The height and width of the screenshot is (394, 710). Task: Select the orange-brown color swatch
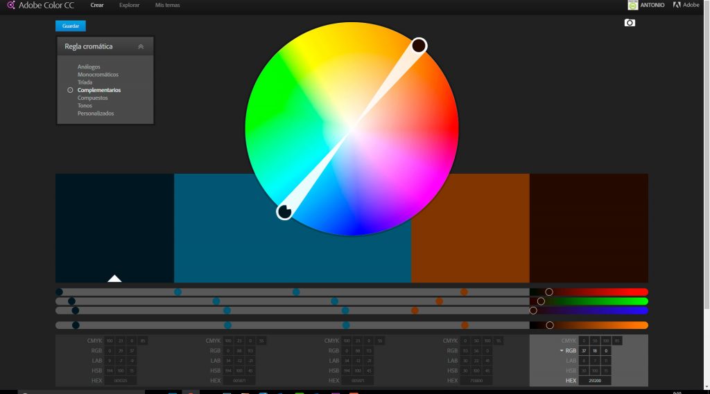tap(470, 228)
